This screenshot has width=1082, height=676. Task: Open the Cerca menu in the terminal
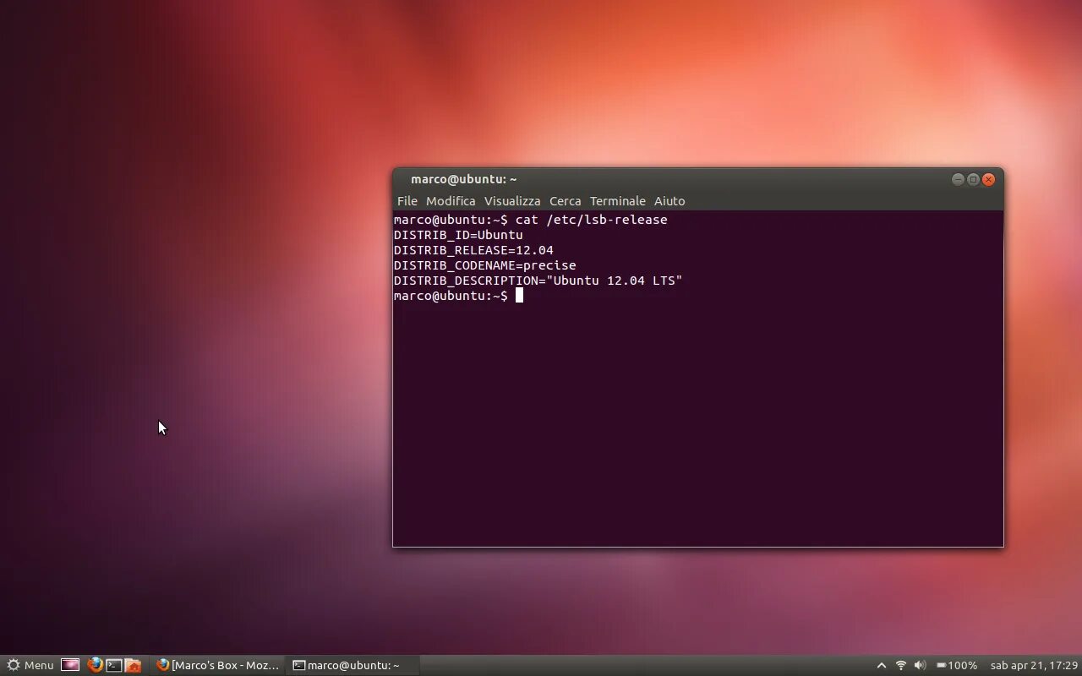point(566,201)
